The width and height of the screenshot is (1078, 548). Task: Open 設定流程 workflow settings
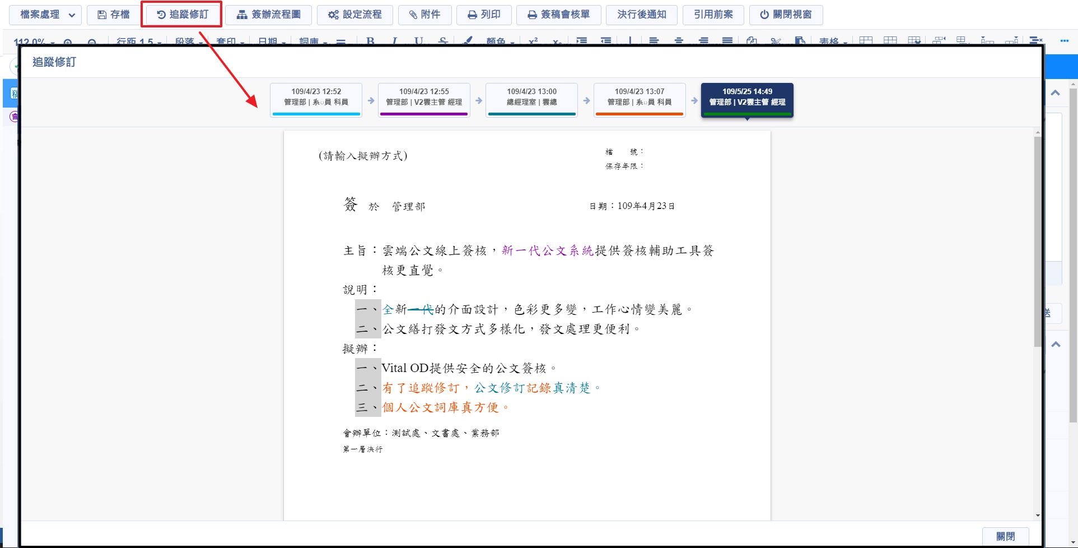tap(355, 15)
